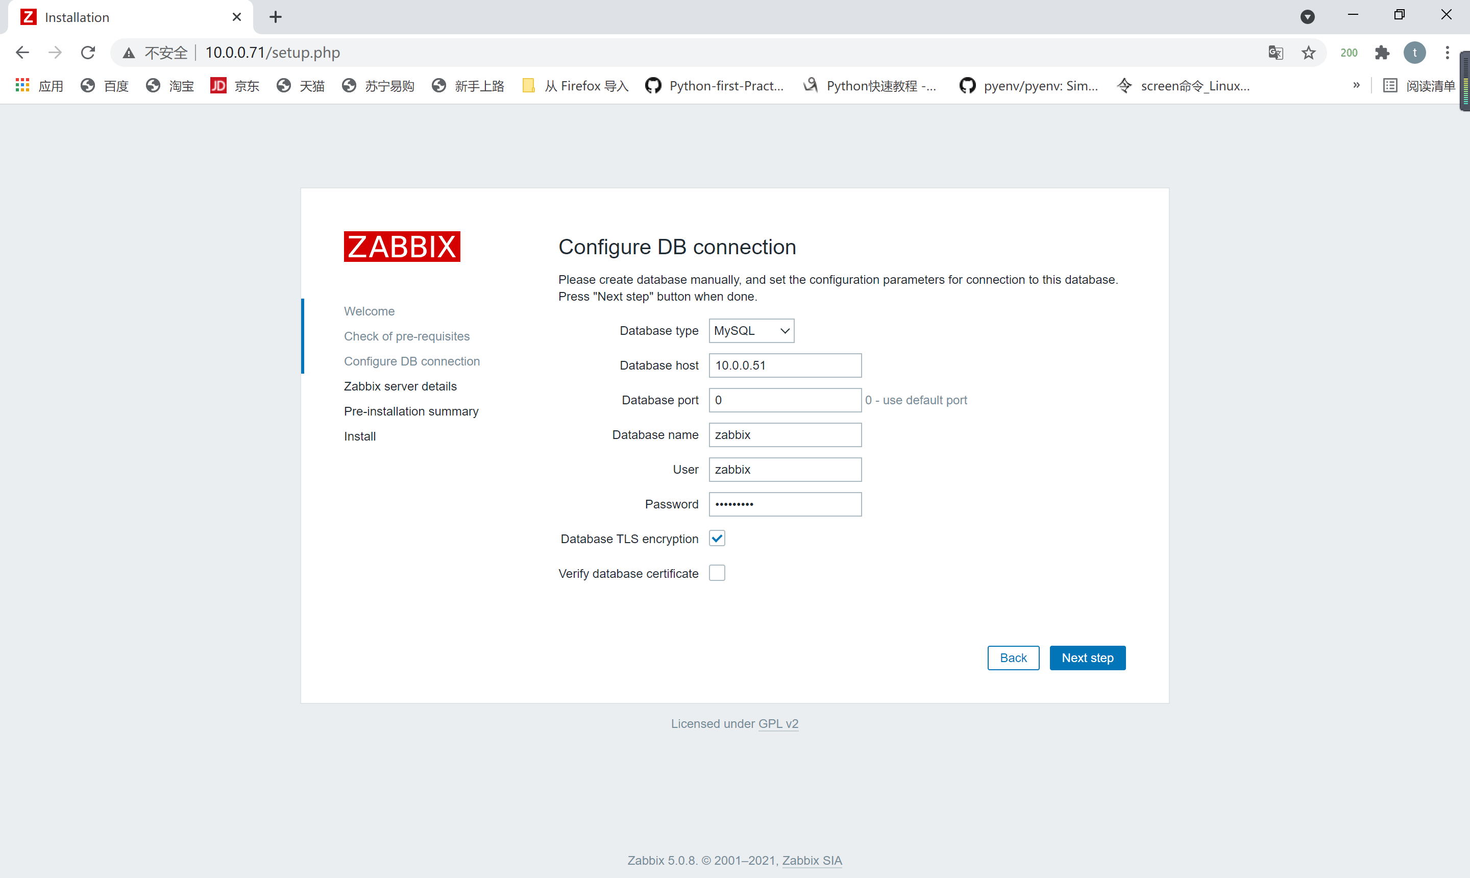1470x878 pixels.
Task: Click the User field
Action: coord(785,469)
